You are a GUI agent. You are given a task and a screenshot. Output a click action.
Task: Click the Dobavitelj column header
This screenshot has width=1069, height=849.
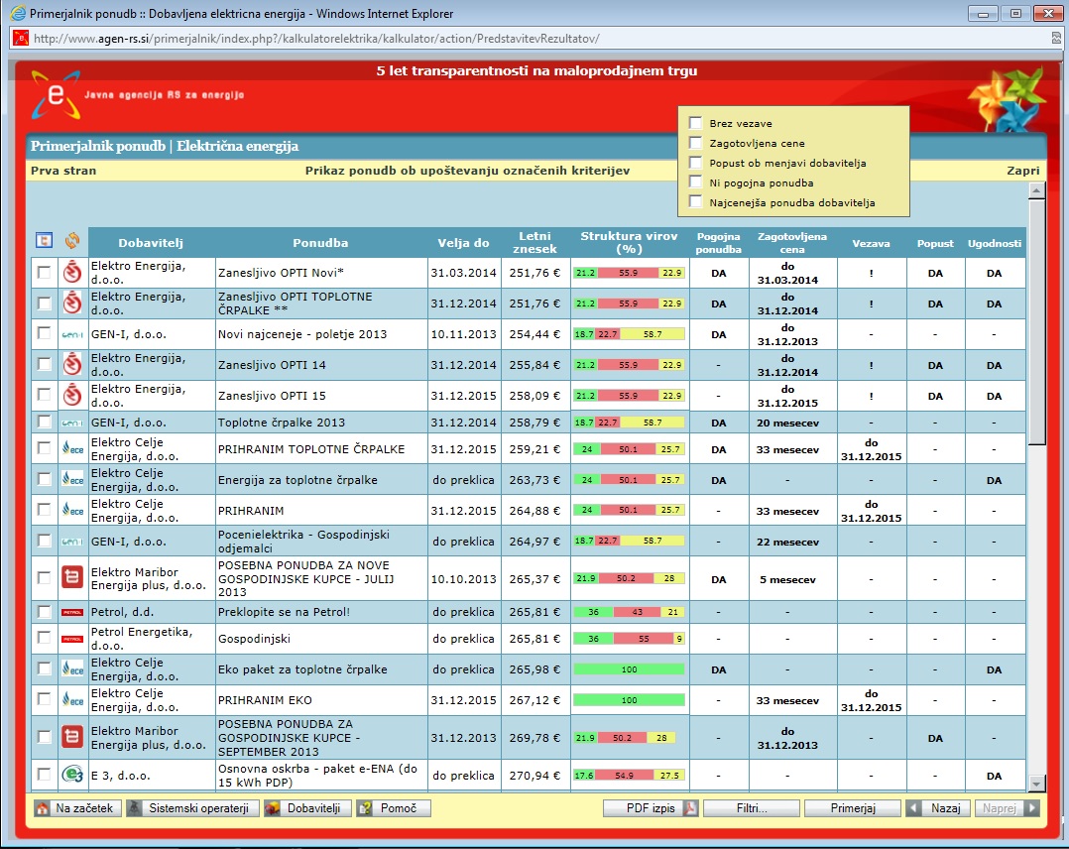pyautogui.click(x=151, y=243)
